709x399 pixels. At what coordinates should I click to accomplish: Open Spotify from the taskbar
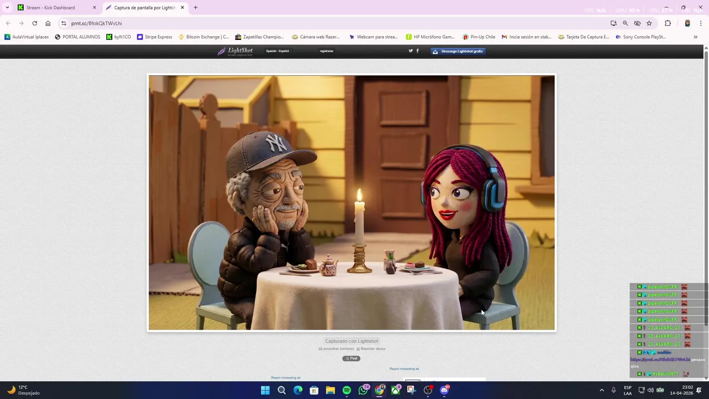tap(347, 390)
